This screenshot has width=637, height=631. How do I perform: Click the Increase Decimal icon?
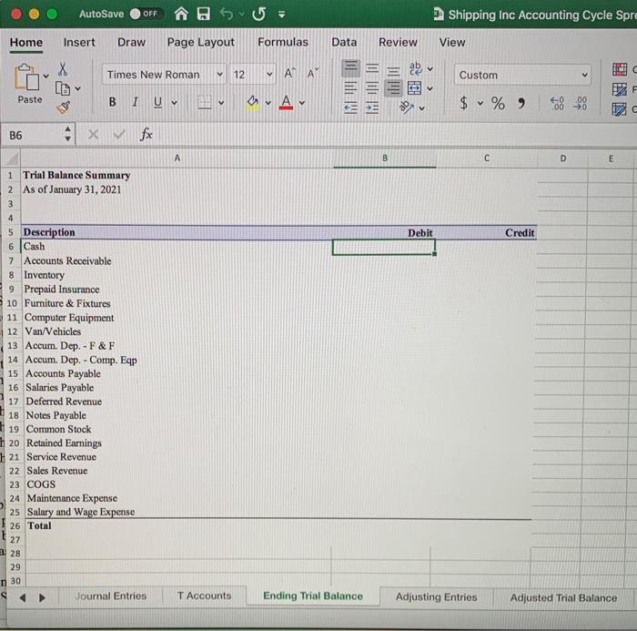point(557,103)
